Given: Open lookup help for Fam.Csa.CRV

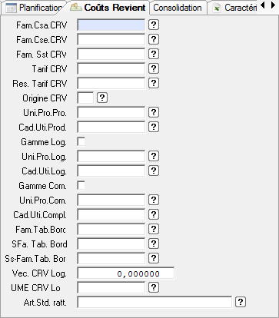Looking at the screenshot, I should tap(154, 25).
